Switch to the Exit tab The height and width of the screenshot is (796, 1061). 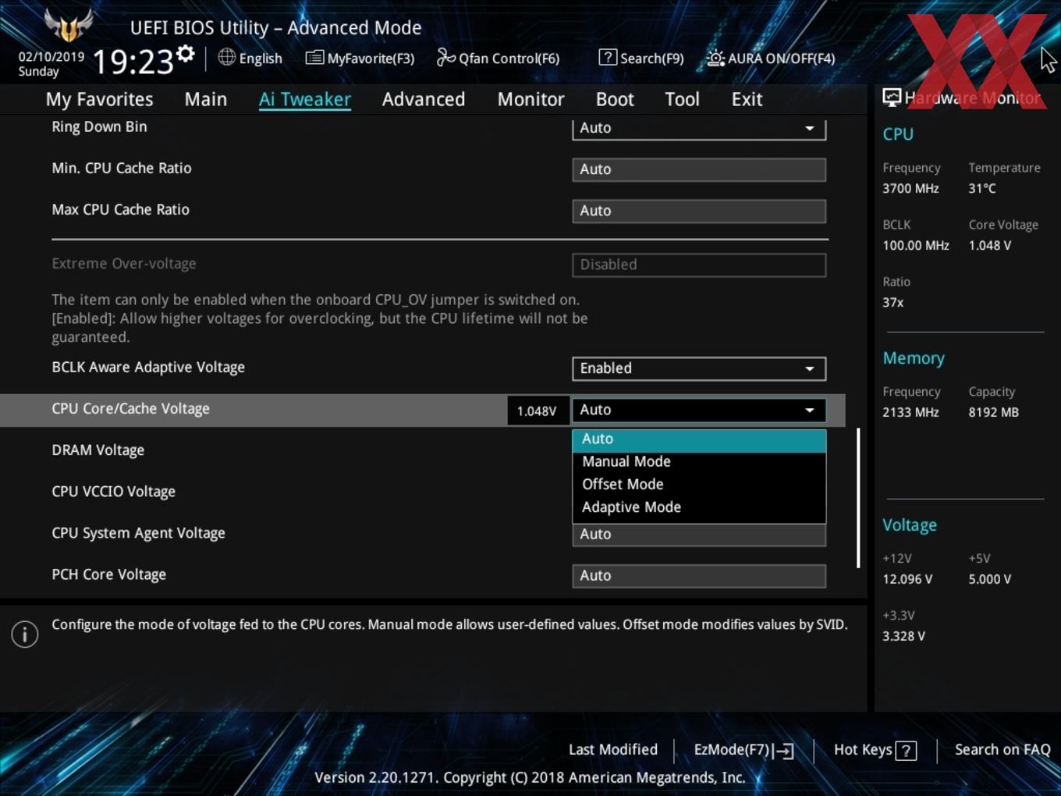point(747,99)
